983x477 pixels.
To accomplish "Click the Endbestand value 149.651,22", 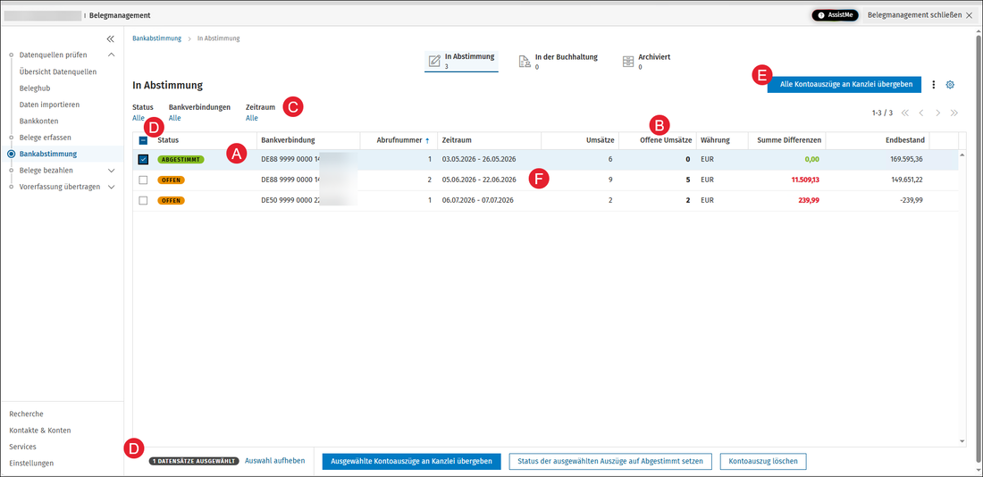I will (906, 180).
